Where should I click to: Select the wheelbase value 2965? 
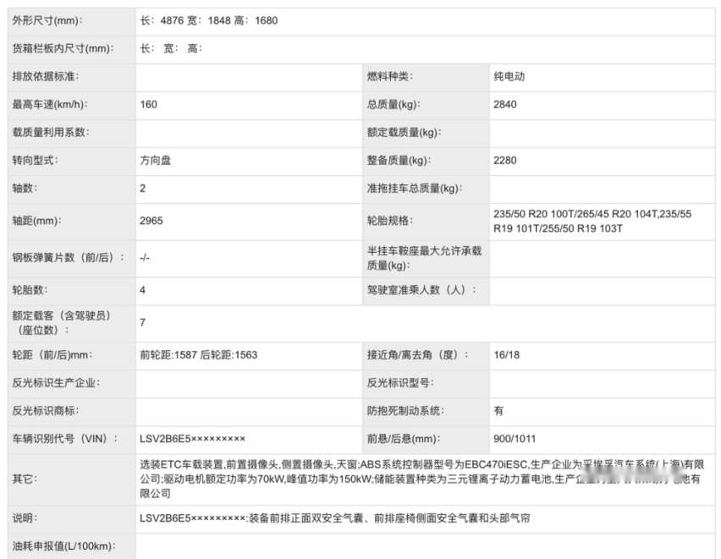click(x=151, y=221)
